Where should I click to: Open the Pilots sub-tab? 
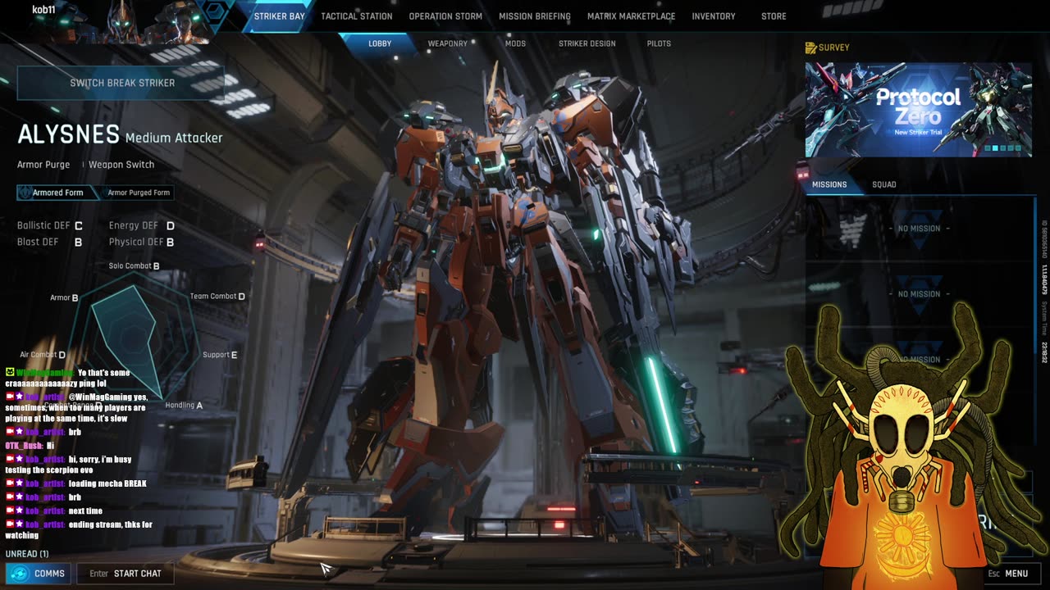pyautogui.click(x=659, y=43)
